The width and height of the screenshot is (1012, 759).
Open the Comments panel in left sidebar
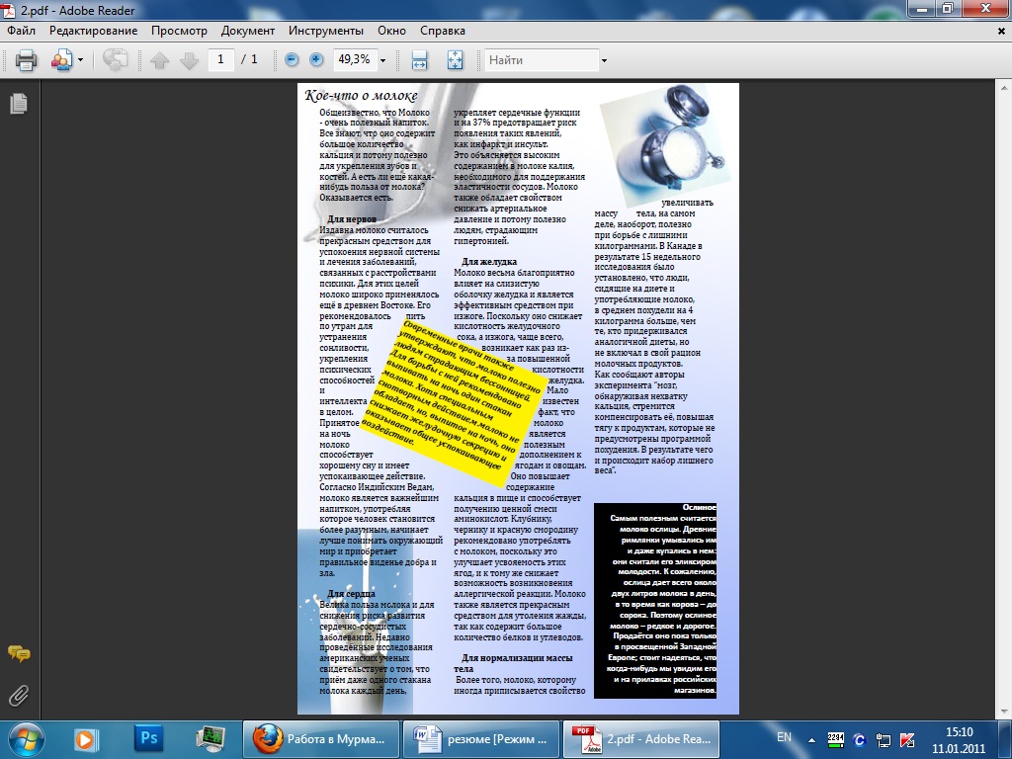pos(18,653)
